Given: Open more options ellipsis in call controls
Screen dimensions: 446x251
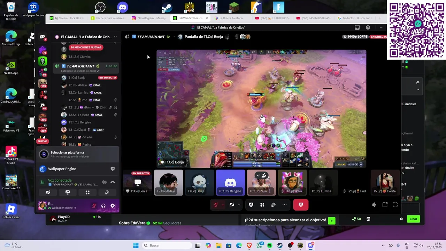Looking at the screenshot, I should click(x=284, y=205).
